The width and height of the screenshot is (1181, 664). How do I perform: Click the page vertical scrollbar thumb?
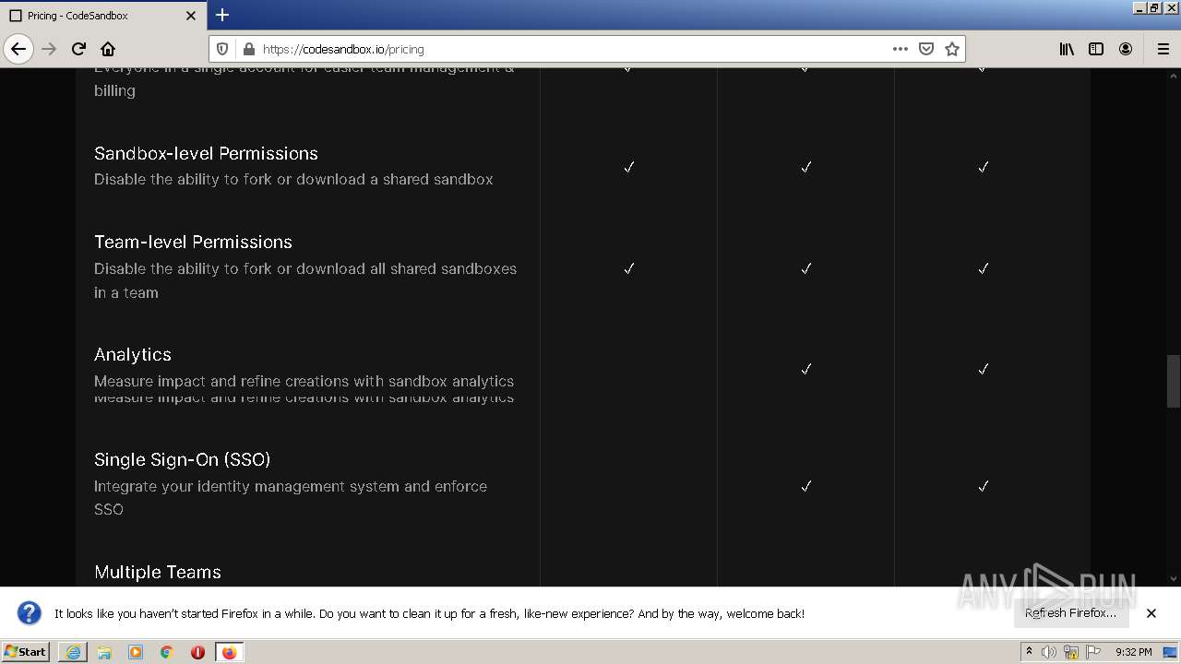pyautogui.click(x=1174, y=381)
